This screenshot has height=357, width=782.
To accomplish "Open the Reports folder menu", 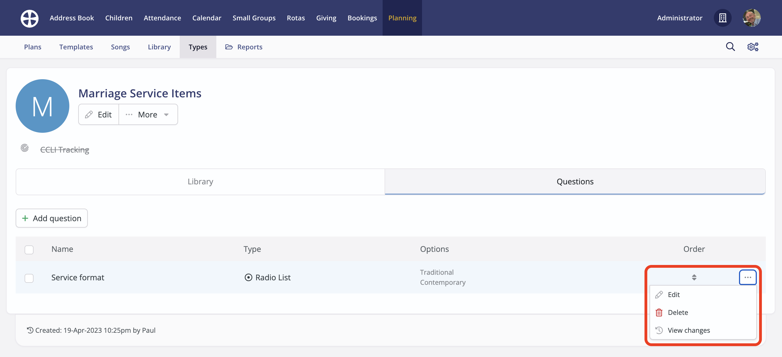I will (244, 47).
